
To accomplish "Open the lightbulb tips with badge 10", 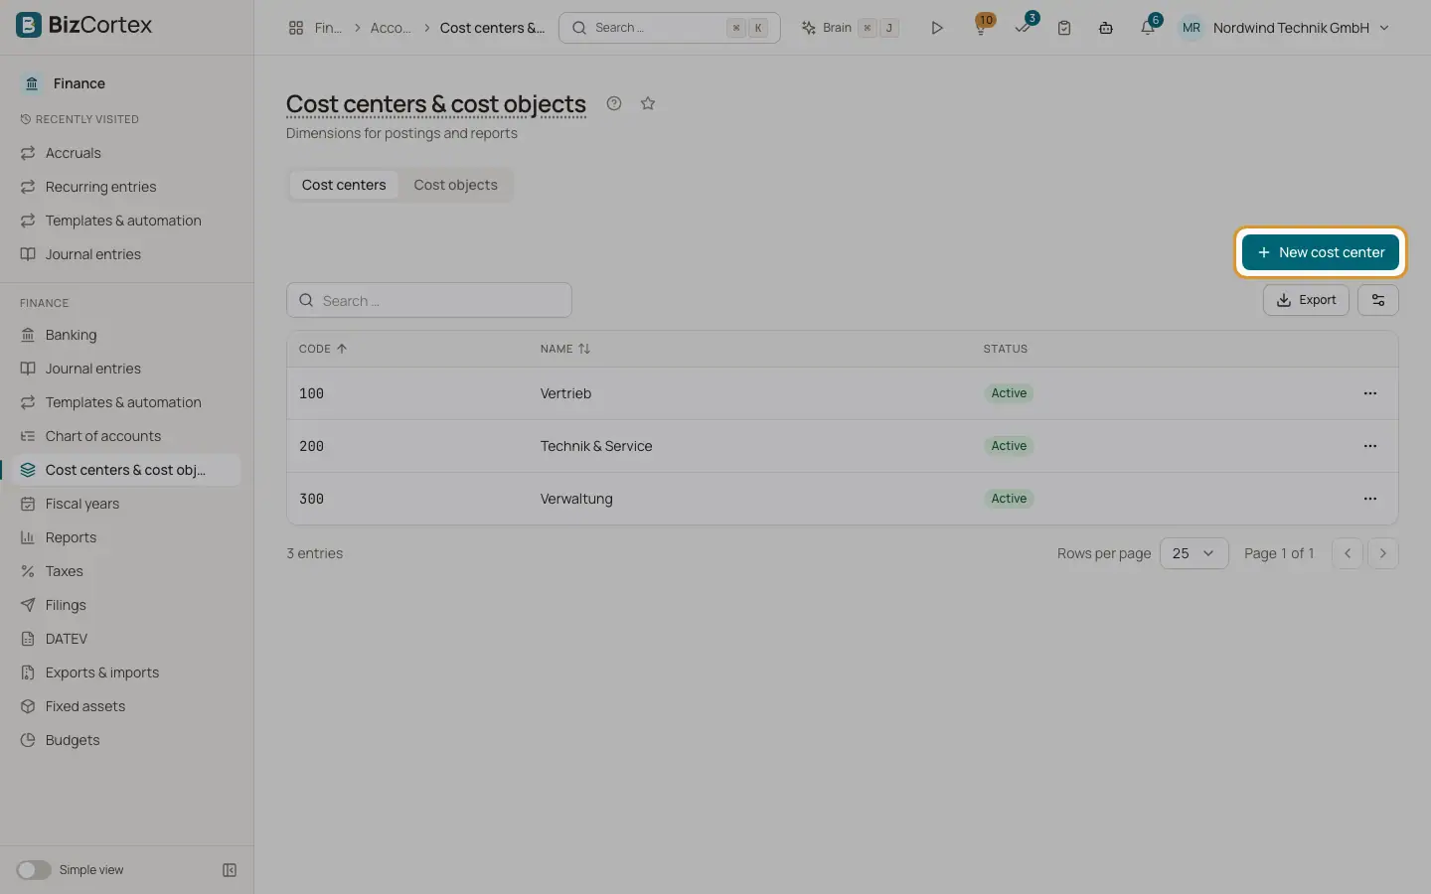I will point(982,26).
